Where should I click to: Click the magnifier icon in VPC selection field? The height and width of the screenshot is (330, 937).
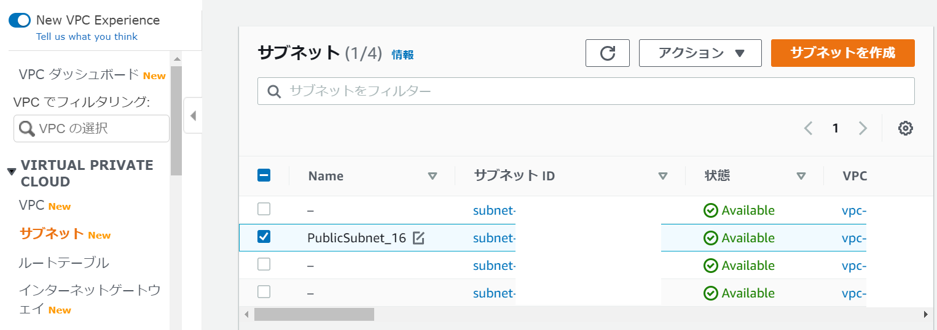[x=27, y=129]
